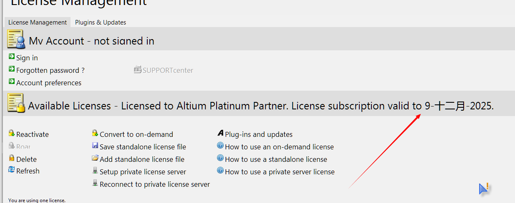Select the License Management tab

coord(38,22)
